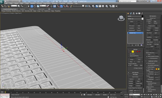The image size is (162, 98).
Task: Click the Render Production teapot icon
Action: (116, 6)
